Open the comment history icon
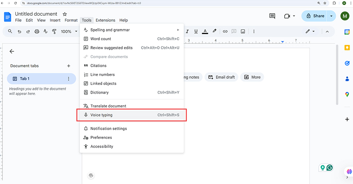The image size is (353, 184). 272,16
